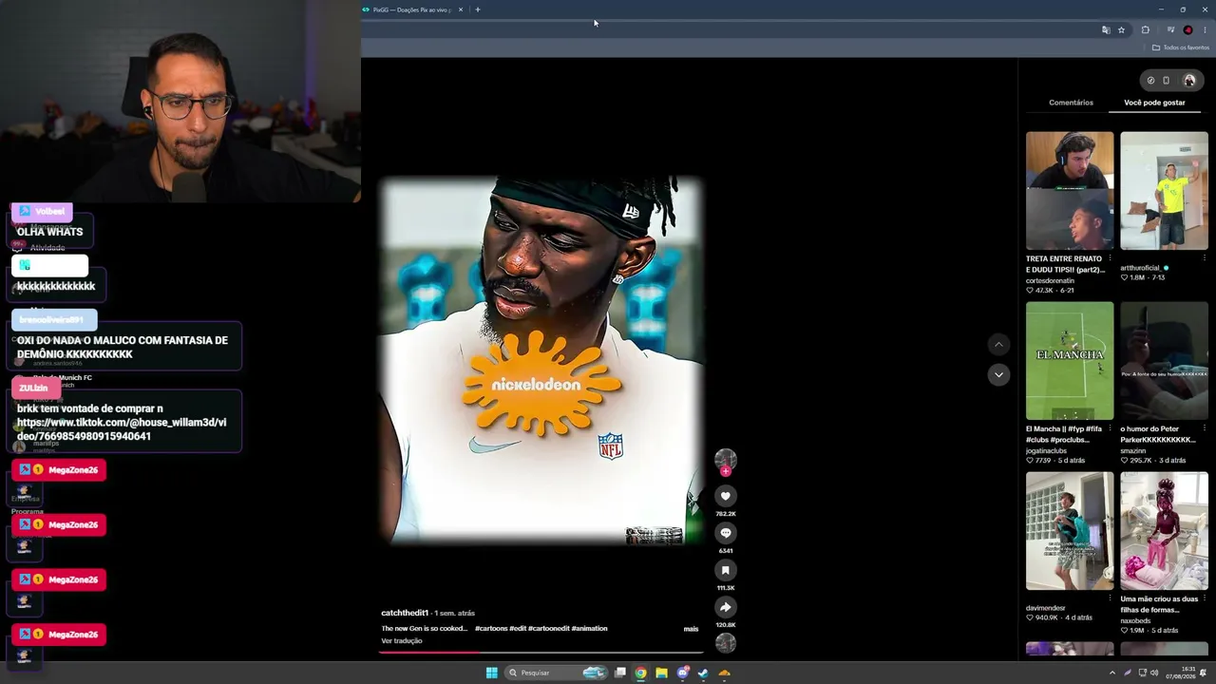1216x684 pixels.
Task: Click the Windows taskbar search box
Action: point(556,673)
